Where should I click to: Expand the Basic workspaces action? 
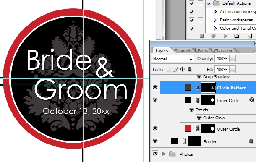pos(215,20)
